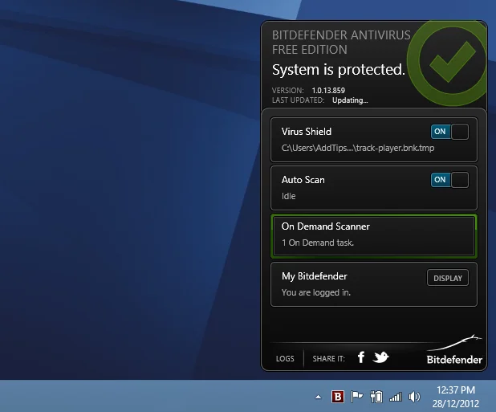Click the Virus Shield title text
The height and width of the screenshot is (412, 496).
click(307, 132)
